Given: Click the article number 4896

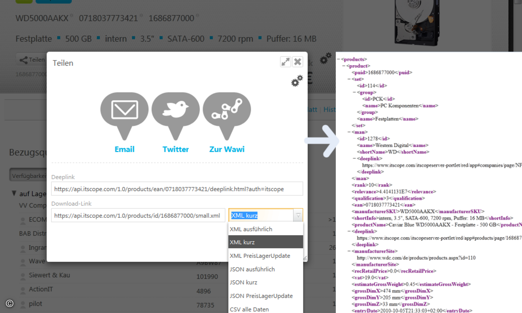Looking at the screenshot, I should pyautogui.click(x=204, y=290).
